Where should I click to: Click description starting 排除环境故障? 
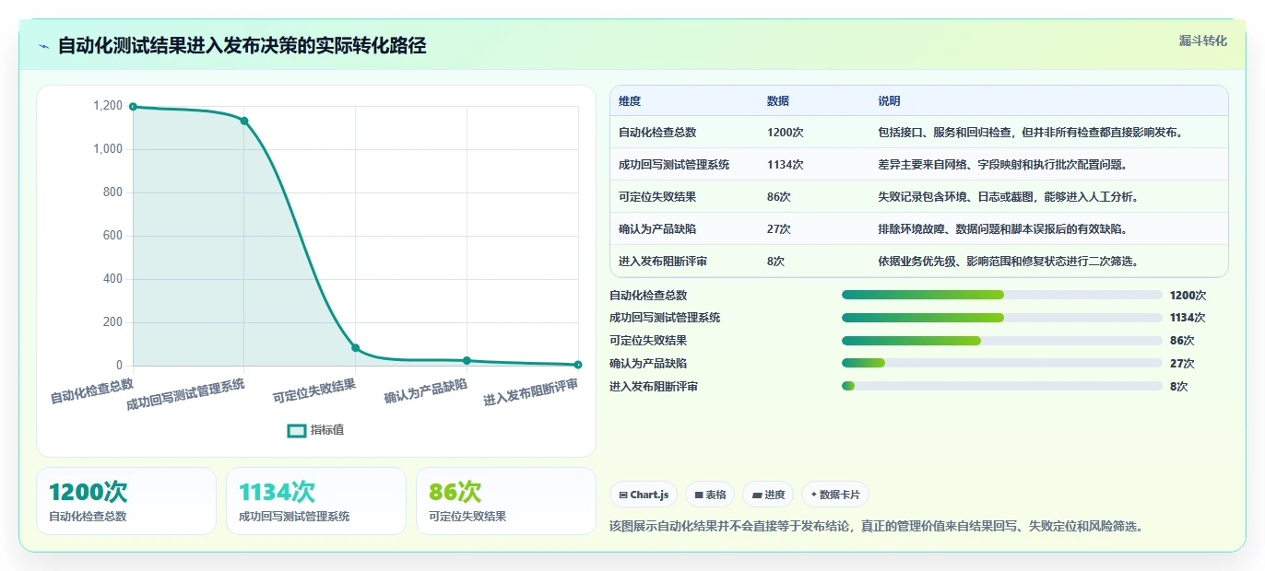[x=1002, y=229]
